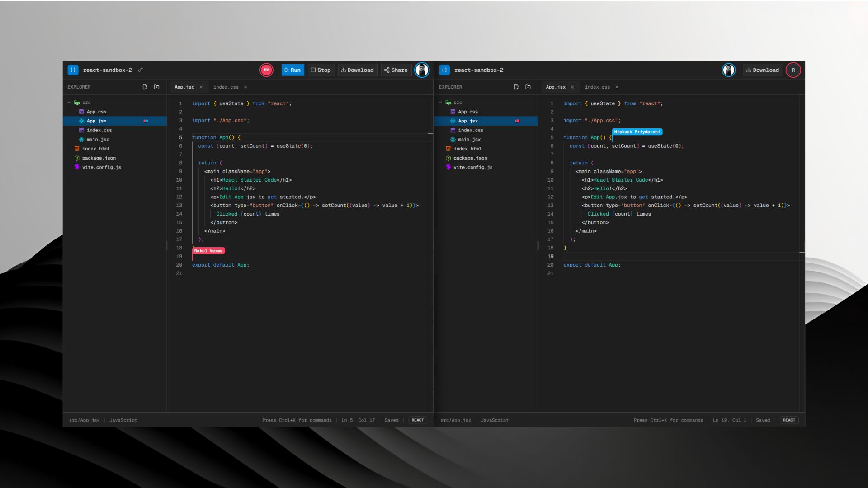Click the Nishank Priydarshi cursor label

[x=637, y=132]
